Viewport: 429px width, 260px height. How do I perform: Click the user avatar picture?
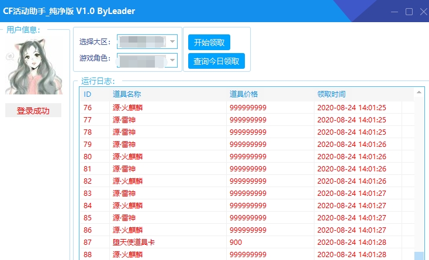[x=33, y=65]
